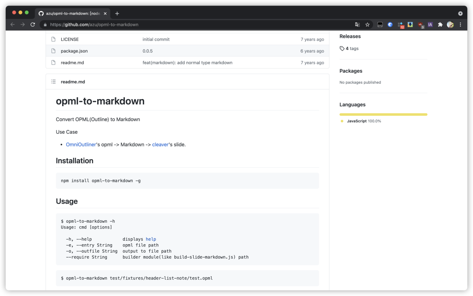Open the OmniOutliner link

(x=81, y=144)
